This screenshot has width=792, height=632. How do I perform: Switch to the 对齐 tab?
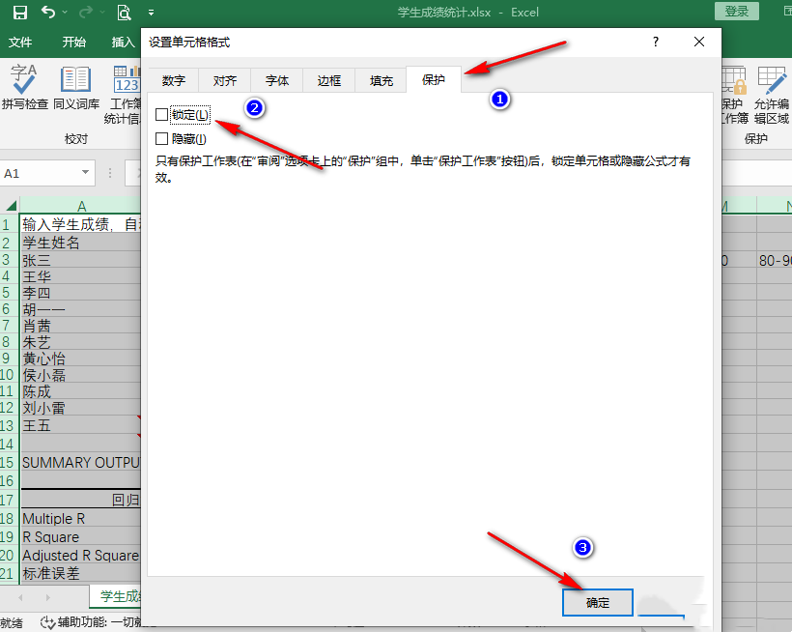pyautogui.click(x=225, y=80)
